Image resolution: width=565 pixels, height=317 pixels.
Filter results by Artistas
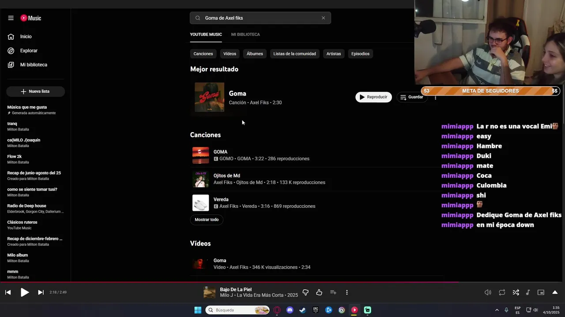tap(334, 54)
